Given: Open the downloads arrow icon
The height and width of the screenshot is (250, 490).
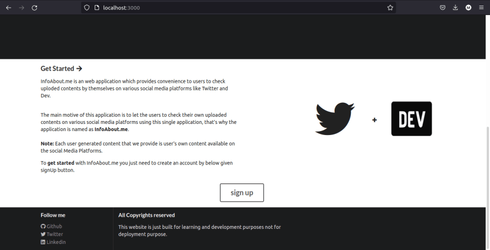Looking at the screenshot, I should pos(455,7).
